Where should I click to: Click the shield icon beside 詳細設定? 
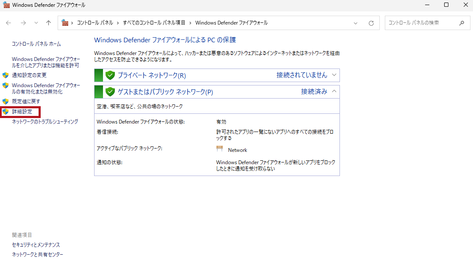pos(6,112)
